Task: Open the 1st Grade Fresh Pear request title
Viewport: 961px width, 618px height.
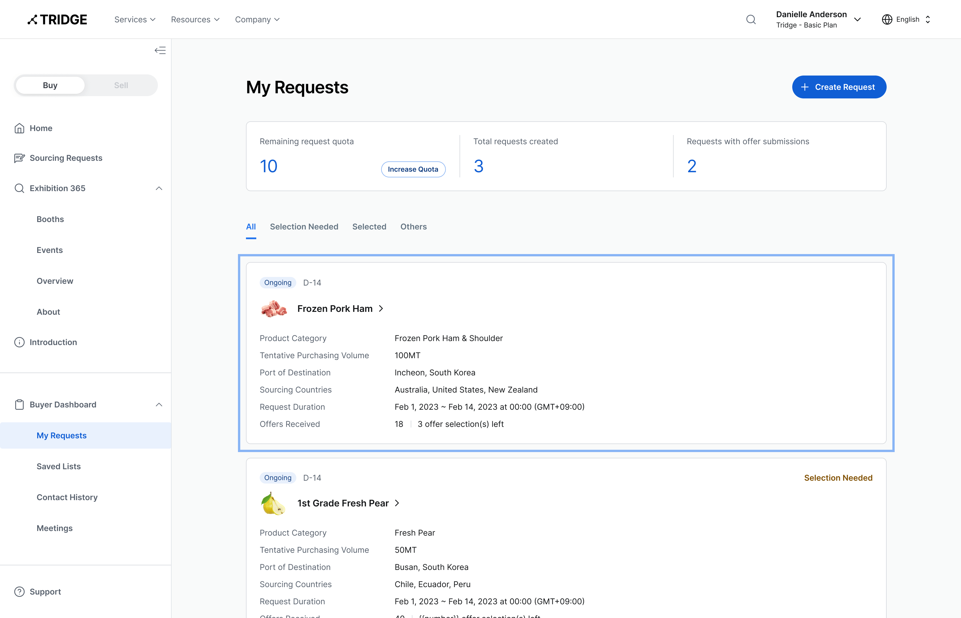Action: click(343, 503)
